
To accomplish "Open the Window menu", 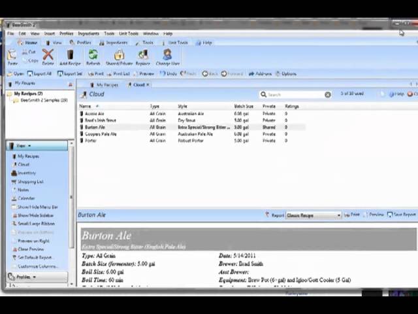I will (151, 33).
